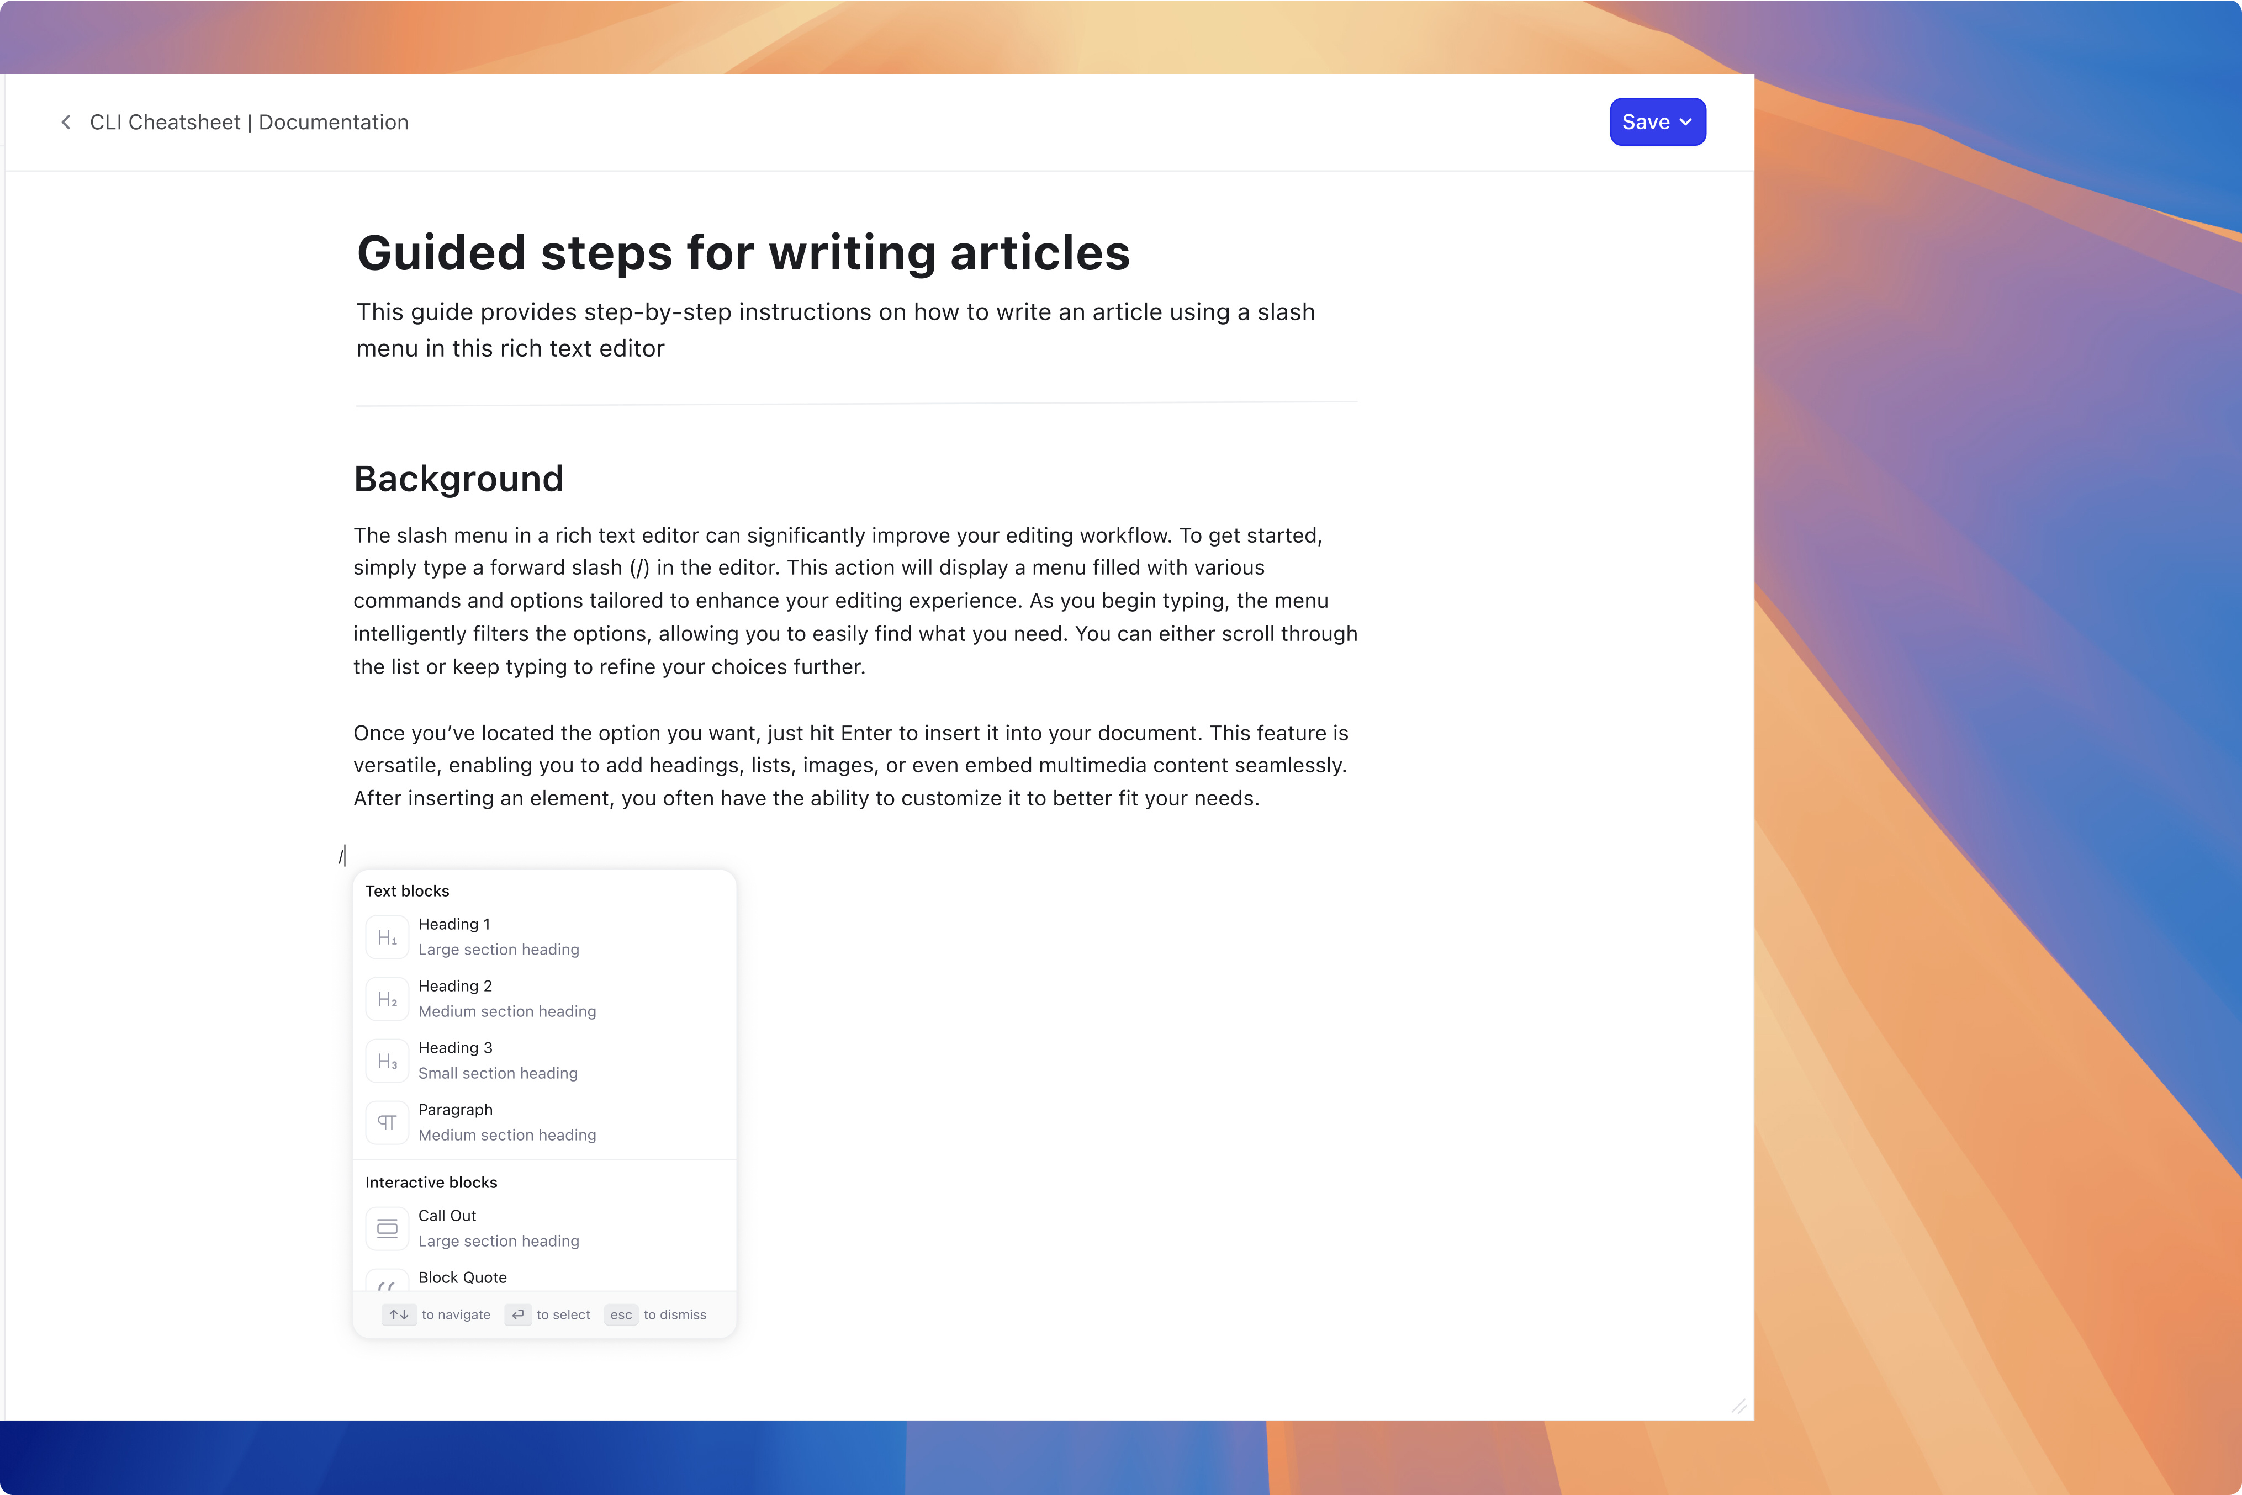Click the article title text field
Screen dimensions: 2242x1495
(743, 253)
